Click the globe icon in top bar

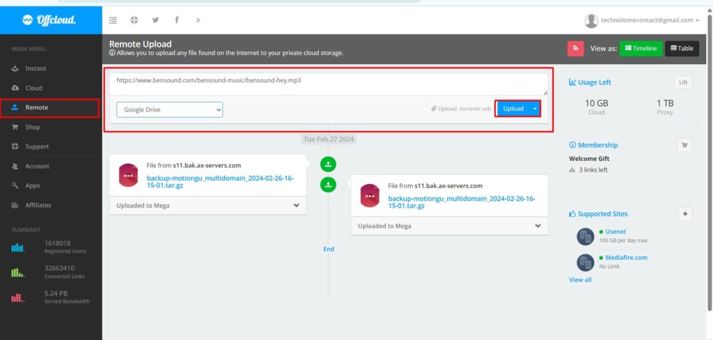point(134,20)
